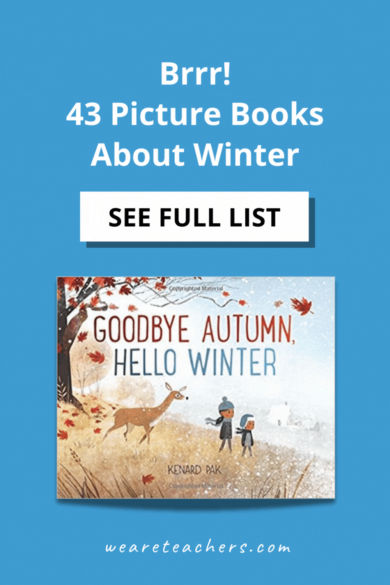Click the Goodbye Autumn, Hello Winter book cover
Image resolution: width=390 pixels, height=585 pixels.
[x=196, y=387]
